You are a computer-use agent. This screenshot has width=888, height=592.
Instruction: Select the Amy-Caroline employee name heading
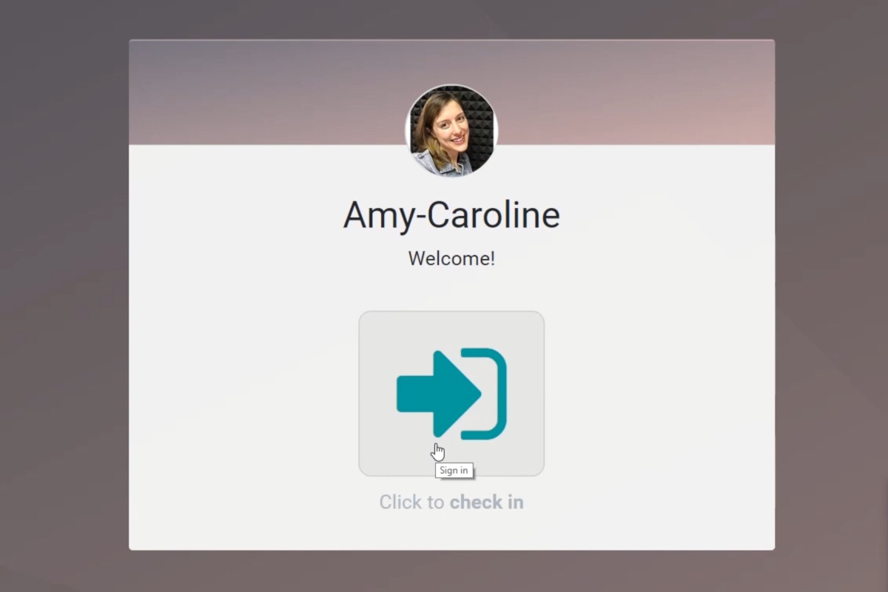[451, 215]
